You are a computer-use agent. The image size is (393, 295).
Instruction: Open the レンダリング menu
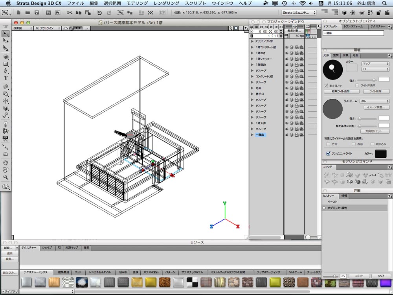pyautogui.click(x=165, y=3)
